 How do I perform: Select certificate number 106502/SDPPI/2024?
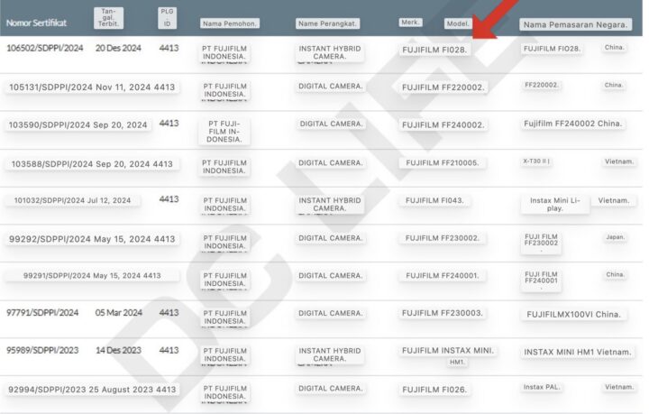pyautogui.click(x=45, y=48)
